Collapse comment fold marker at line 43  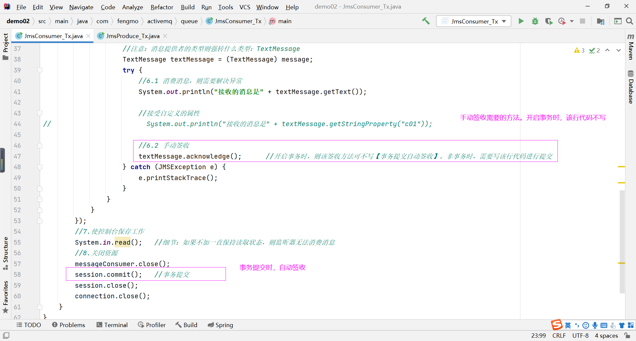[40, 113]
